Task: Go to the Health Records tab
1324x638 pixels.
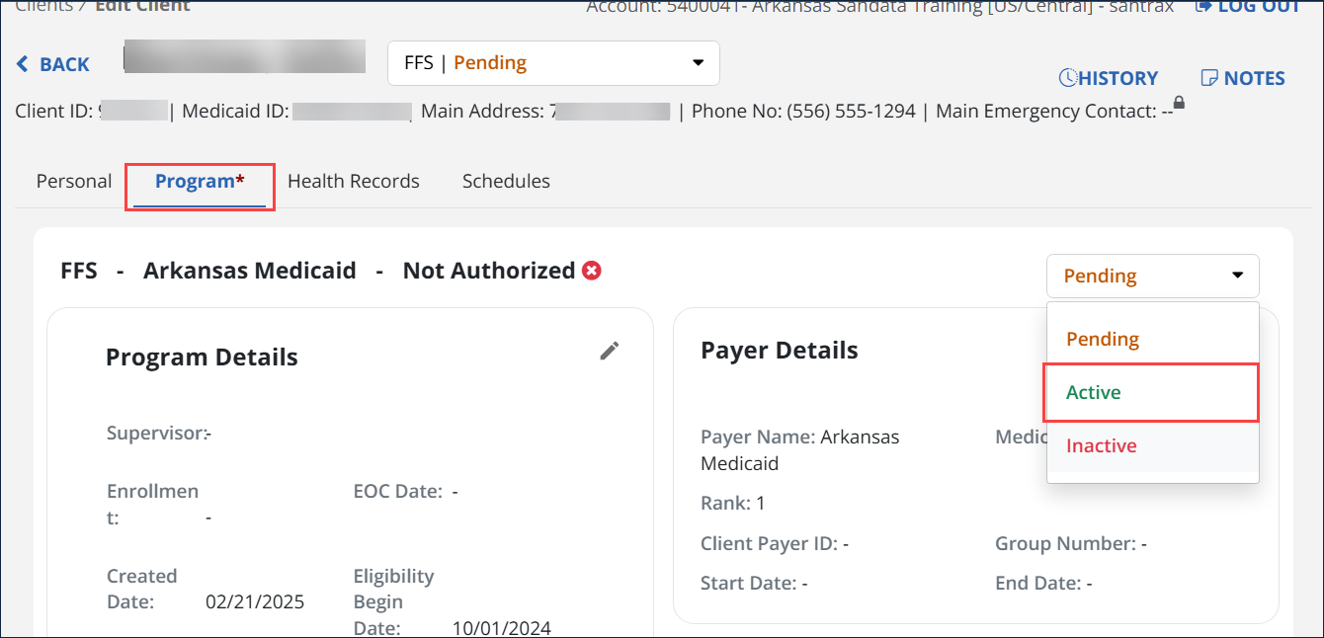Action: 354,182
